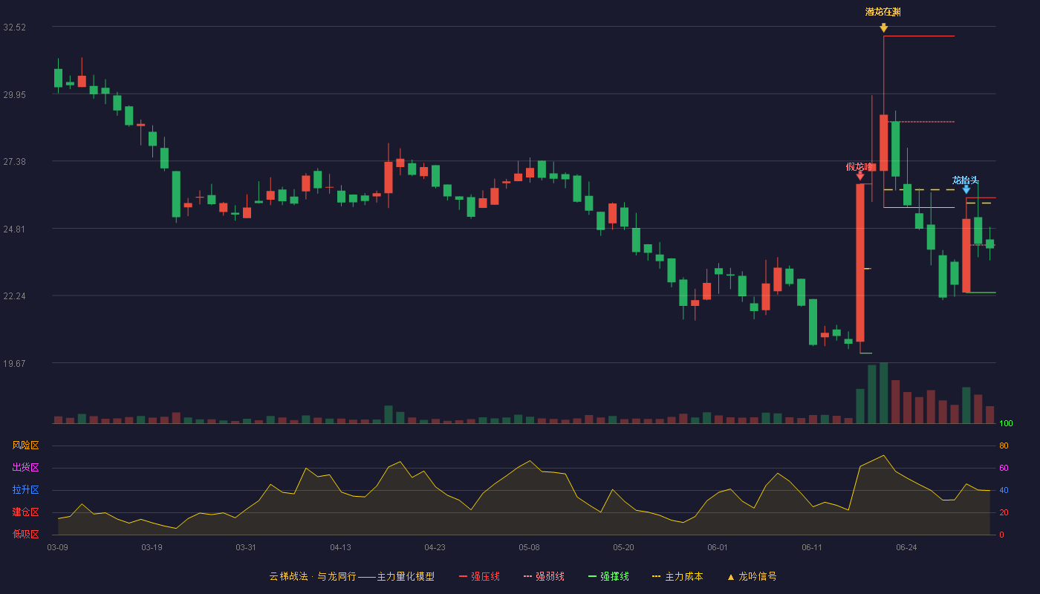The width and height of the screenshot is (1040, 594).
Task: Click the blue 龙抬头 signal arrow
Action: (x=966, y=189)
